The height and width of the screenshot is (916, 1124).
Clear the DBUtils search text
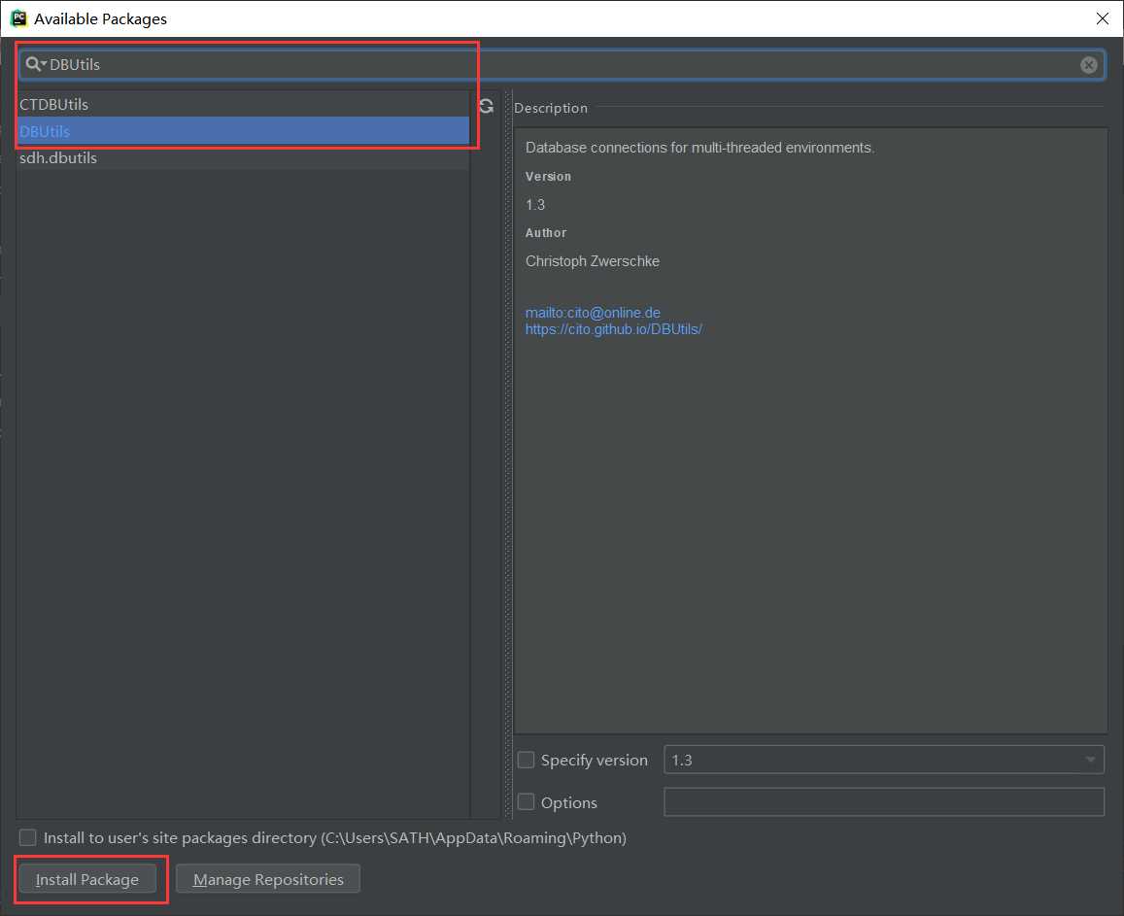(x=1088, y=64)
